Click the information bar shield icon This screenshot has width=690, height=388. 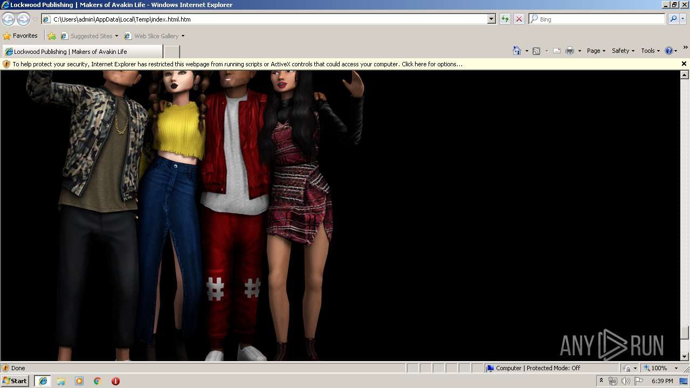pos(6,64)
